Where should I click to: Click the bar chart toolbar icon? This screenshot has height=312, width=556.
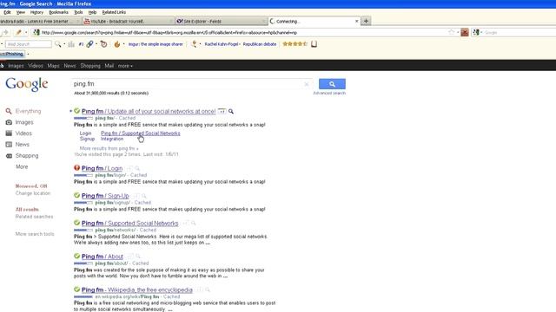71,44
